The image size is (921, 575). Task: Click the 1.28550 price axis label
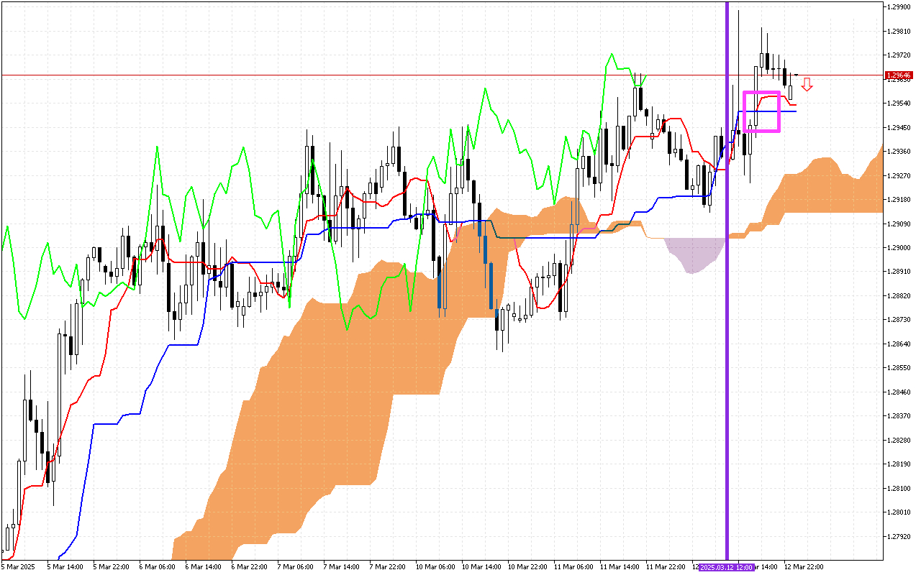[899, 367]
